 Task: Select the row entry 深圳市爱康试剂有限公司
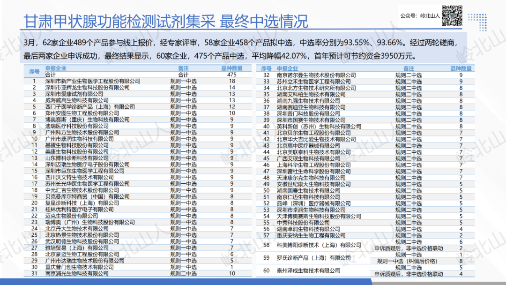[74, 94]
